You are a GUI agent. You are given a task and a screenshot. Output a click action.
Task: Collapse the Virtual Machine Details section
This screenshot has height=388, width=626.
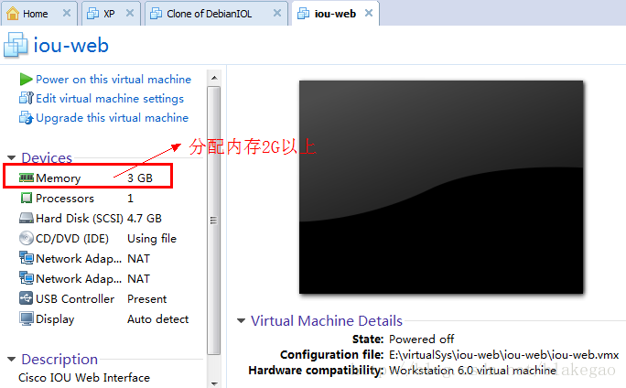pyautogui.click(x=241, y=320)
